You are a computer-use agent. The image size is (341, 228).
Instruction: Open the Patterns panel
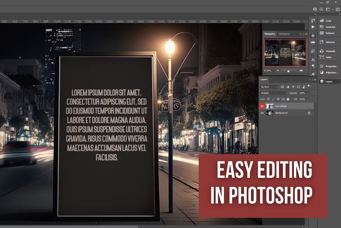(x=329, y=33)
